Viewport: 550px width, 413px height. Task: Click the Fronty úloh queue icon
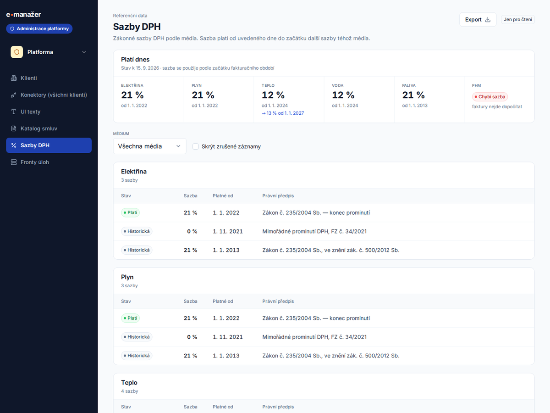click(14, 162)
